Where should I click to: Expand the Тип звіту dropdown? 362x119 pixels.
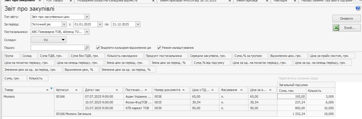[87, 17]
